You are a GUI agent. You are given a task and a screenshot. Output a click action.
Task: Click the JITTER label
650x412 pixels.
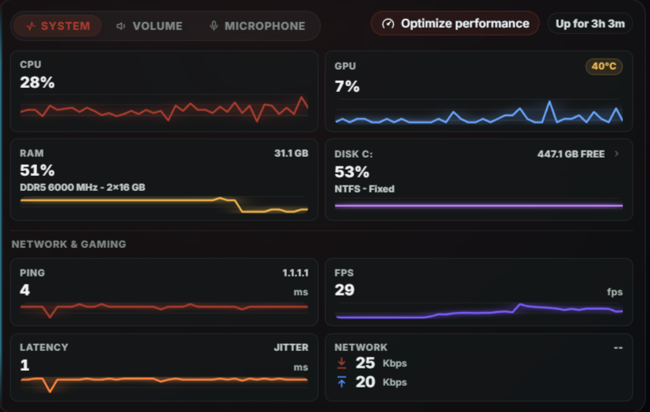(291, 347)
